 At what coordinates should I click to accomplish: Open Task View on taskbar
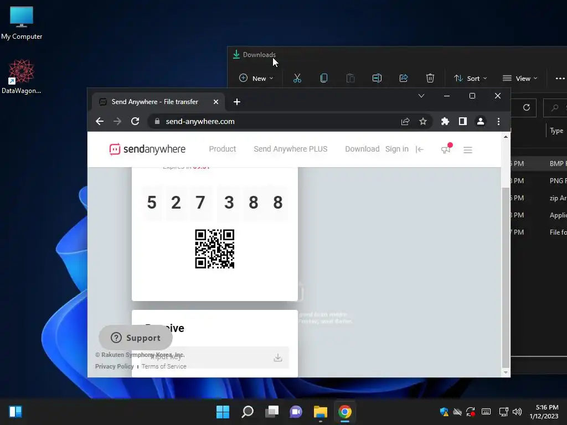coord(271,412)
